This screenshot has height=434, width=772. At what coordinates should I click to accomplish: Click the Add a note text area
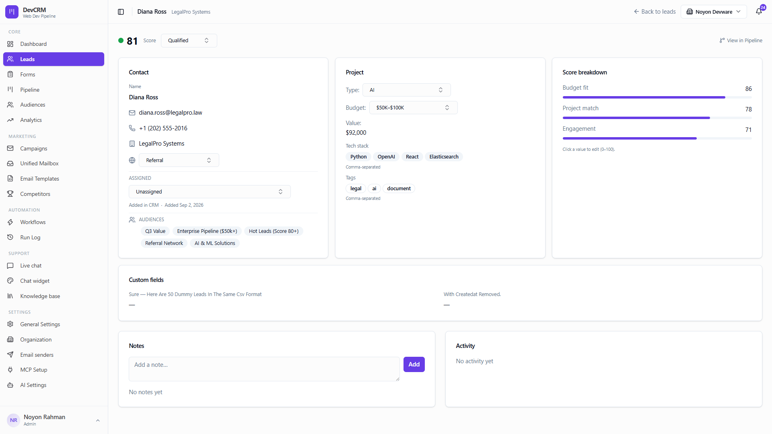point(264,369)
